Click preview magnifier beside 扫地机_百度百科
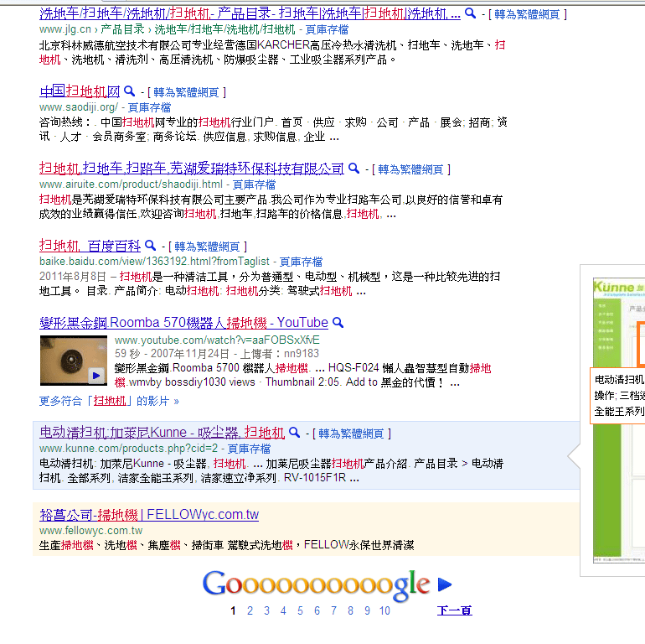The image size is (645, 644). tap(151, 246)
